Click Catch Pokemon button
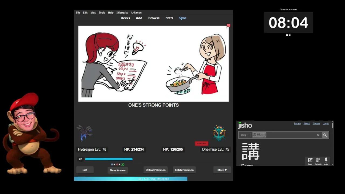This screenshot has width=345, height=194. [184, 170]
